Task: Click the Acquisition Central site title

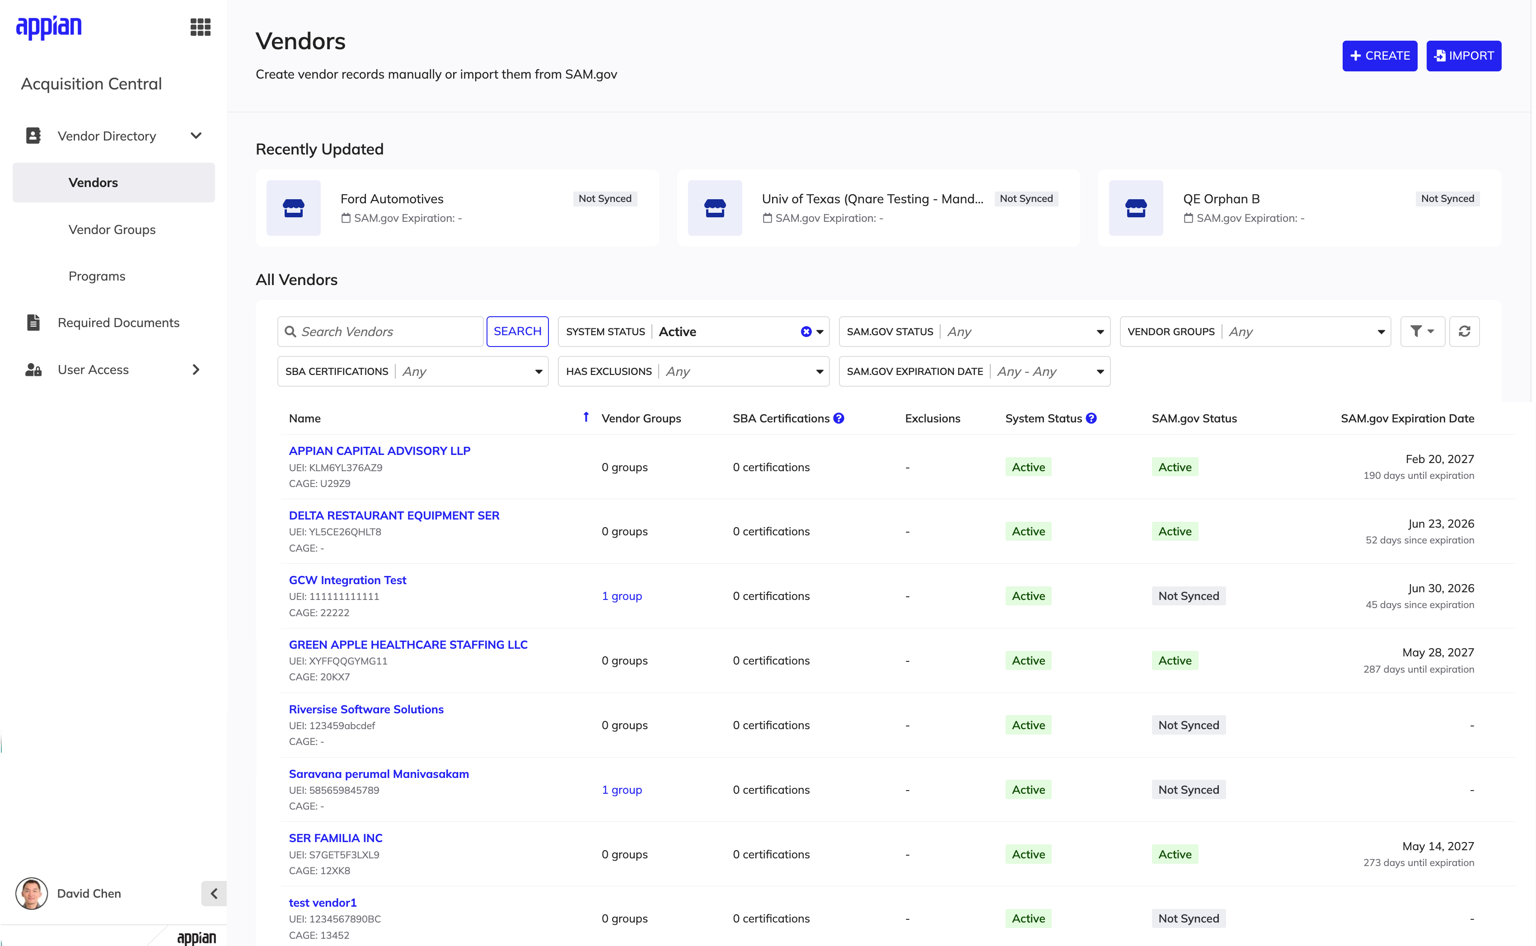Action: click(x=91, y=84)
